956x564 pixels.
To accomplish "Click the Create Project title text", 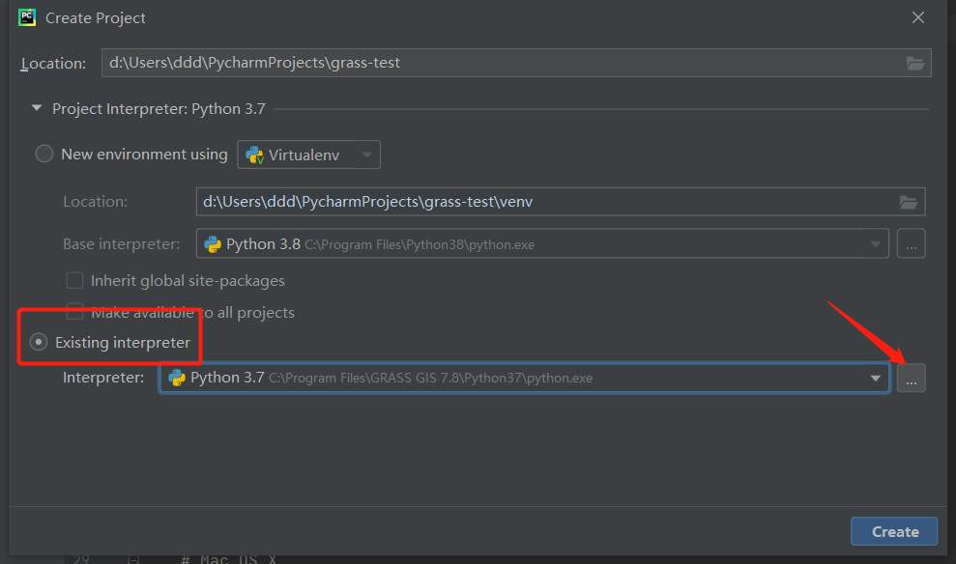I will pos(96,18).
